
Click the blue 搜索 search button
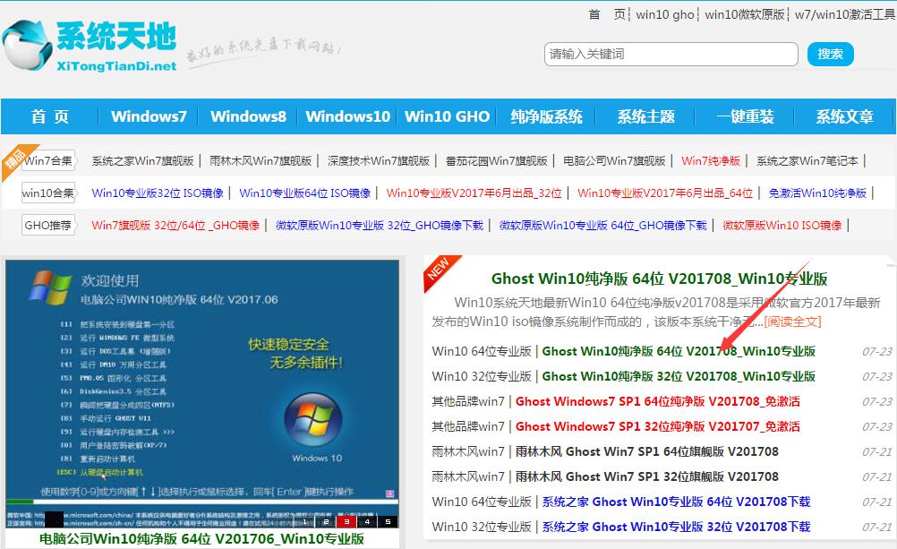pos(830,54)
